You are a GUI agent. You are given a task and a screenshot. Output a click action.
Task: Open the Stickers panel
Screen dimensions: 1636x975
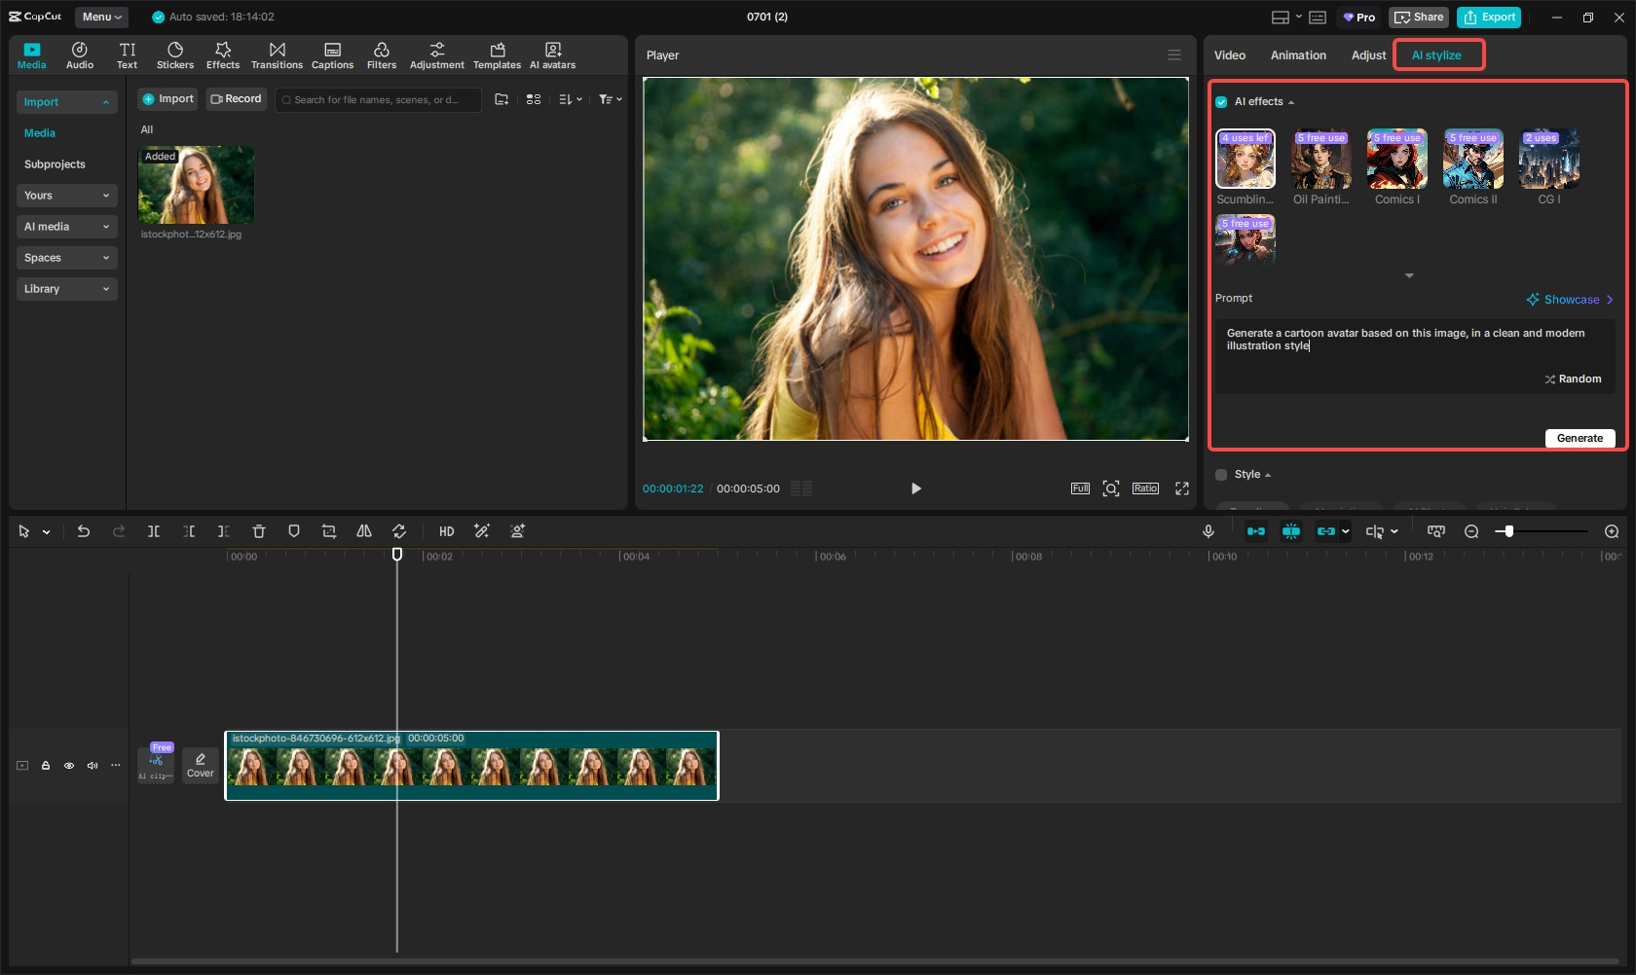[x=175, y=55]
